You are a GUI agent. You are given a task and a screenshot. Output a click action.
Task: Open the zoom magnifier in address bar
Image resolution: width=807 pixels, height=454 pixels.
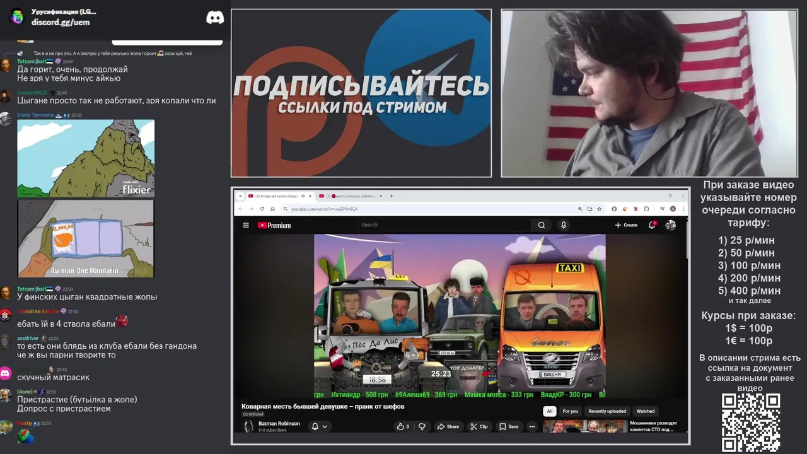580,209
